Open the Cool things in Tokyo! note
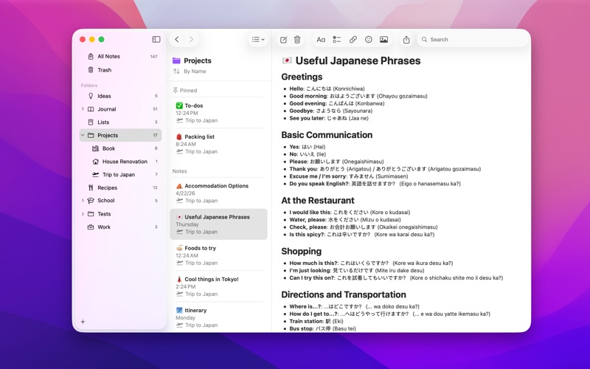 (x=218, y=286)
